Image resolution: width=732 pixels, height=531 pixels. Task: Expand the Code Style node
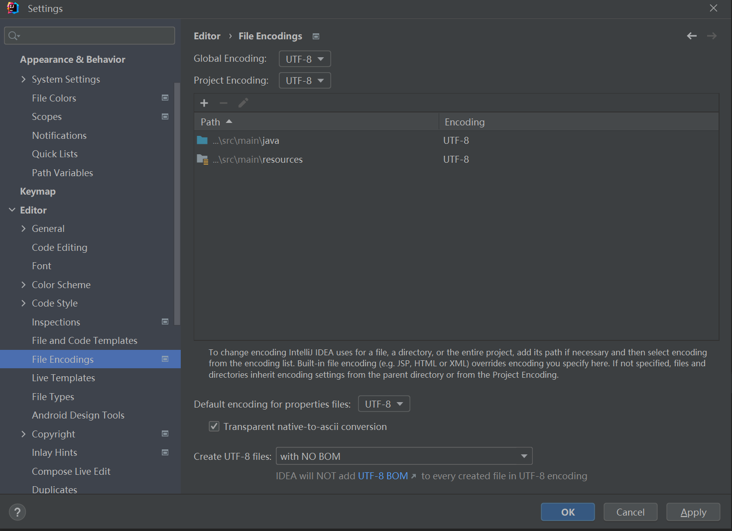click(x=23, y=303)
